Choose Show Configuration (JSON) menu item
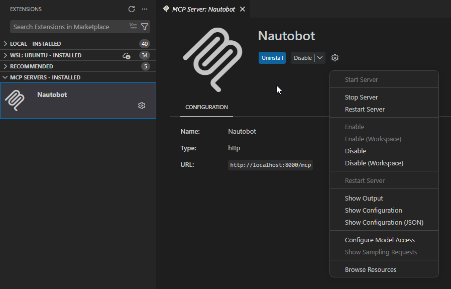The image size is (451, 289). 384,223
